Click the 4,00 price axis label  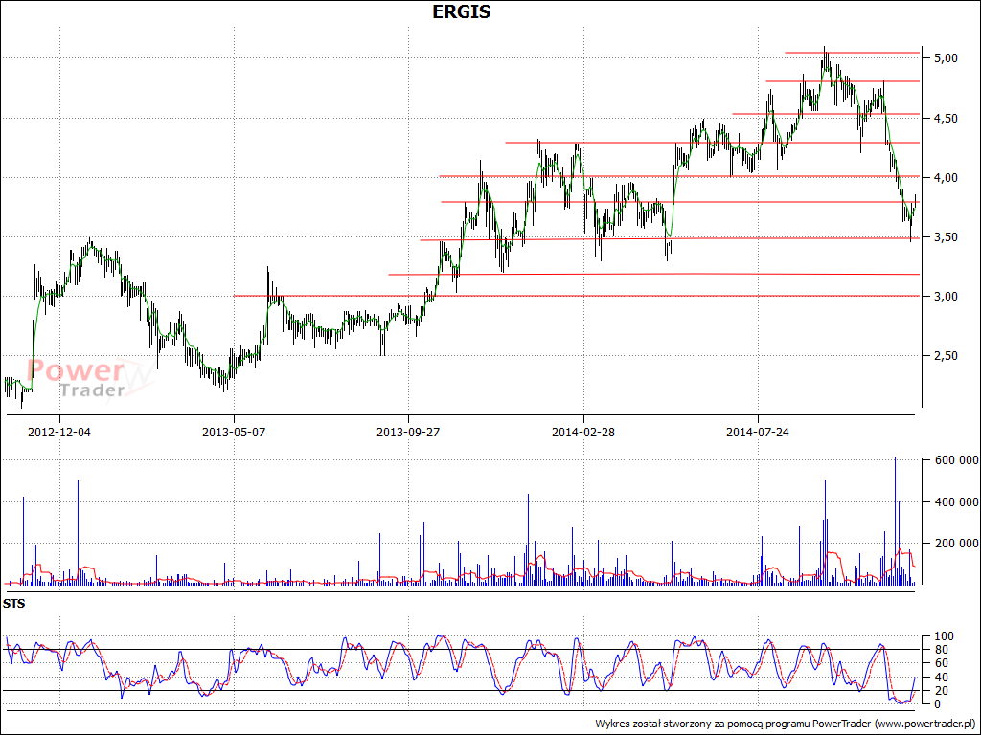(946, 177)
